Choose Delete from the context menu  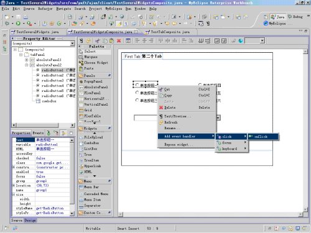click(x=187, y=107)
